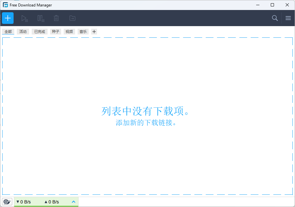Choose the 音乐 filter tab
This screenshot has width=295, height=207.
tap(83, 32)
